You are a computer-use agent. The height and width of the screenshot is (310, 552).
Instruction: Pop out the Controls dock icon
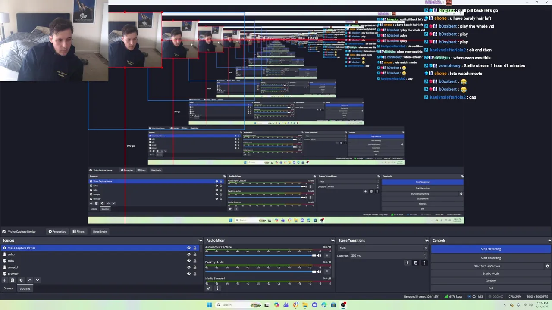click(x=549, y=240)
